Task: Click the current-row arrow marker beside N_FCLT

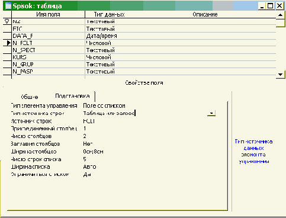Action: [x=8, y=43]
